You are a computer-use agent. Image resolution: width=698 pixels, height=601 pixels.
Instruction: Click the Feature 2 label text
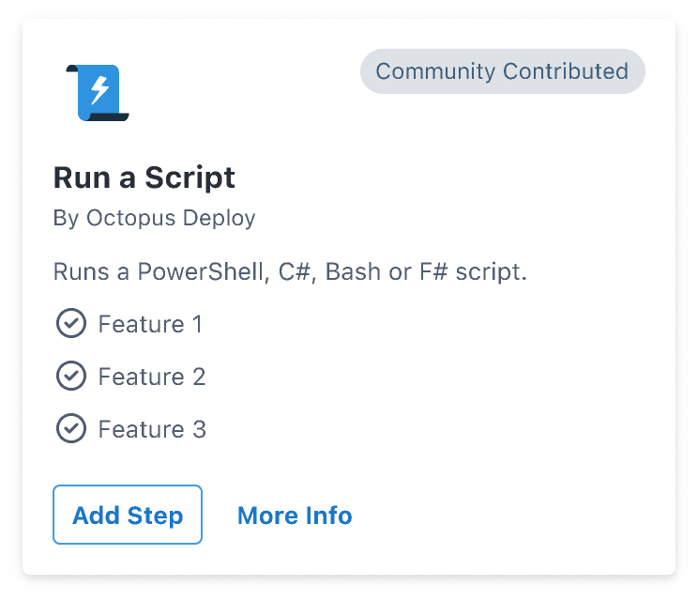click(151, 378)
